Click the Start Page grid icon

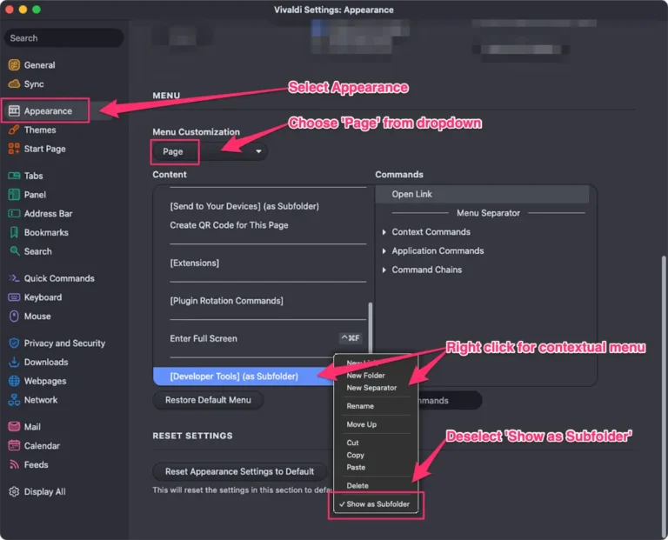pyautogui.click(x=14, y=149)
